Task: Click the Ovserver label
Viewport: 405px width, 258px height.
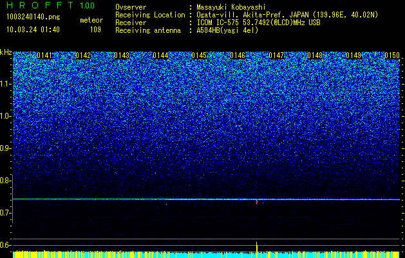Action: 131,7
